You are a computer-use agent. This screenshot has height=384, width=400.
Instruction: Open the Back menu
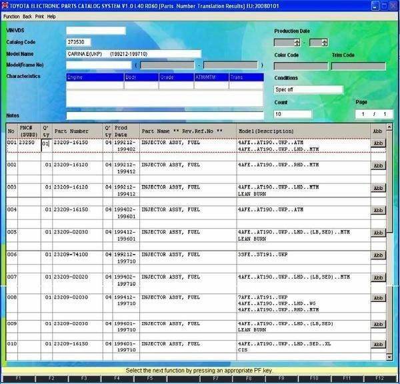[x=27, y=16]
